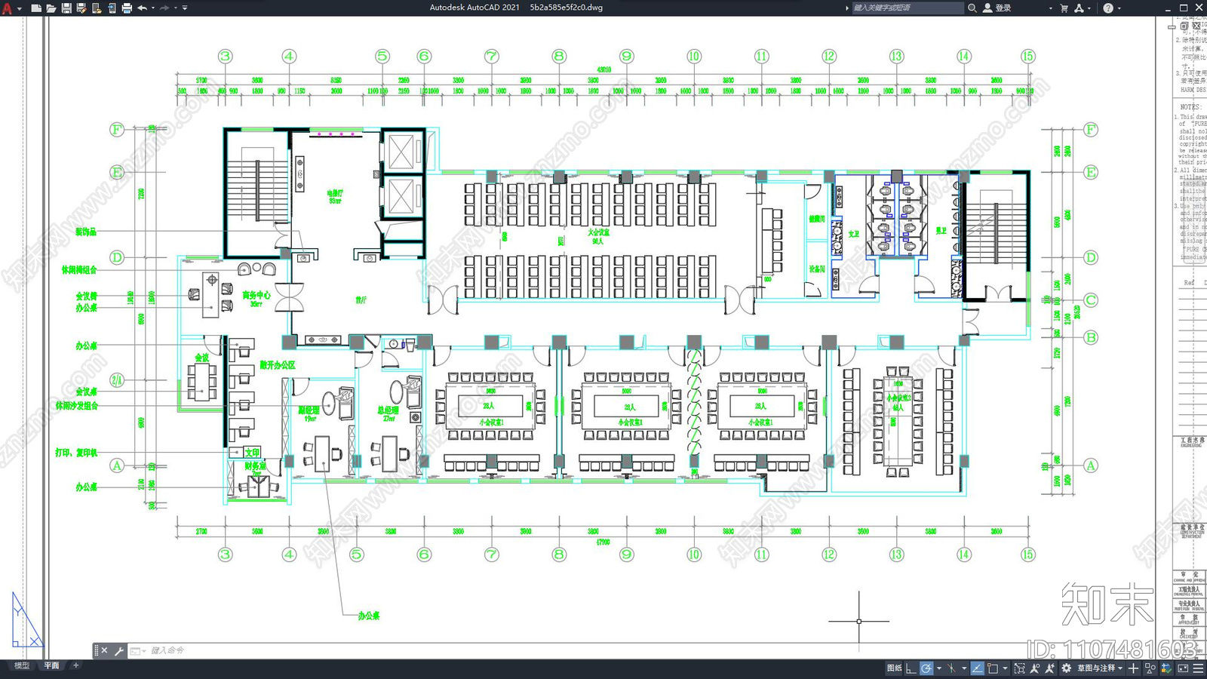The height and width of the screenshot is (679, 1207).
Task: Open the AutoCAD application menu (red A)
Action: (8, 8)
